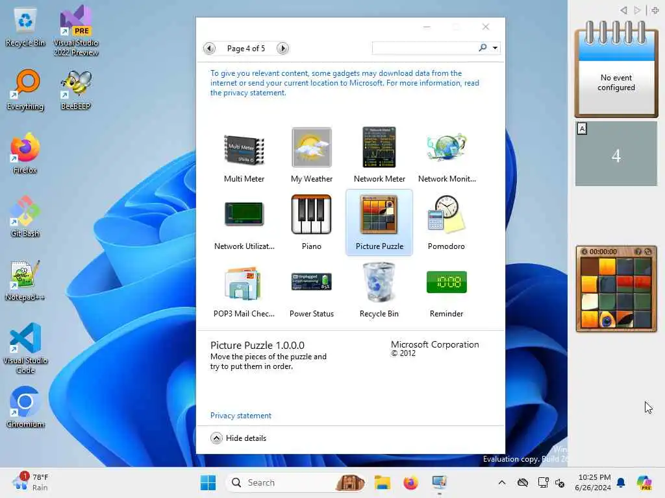The width and height of the screenshot is (665, 498).
Task: Click the 'A' icon on gray gadget
Action: (583, 129)
